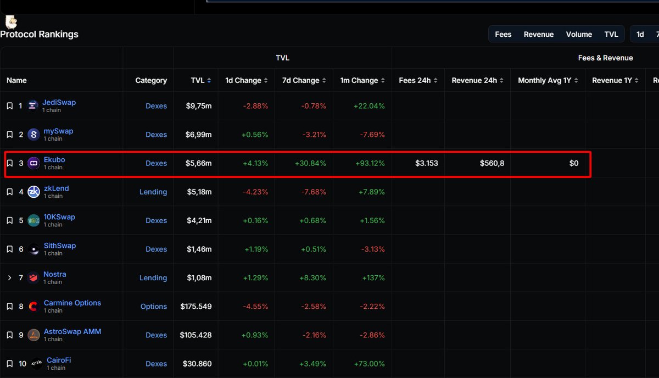
Task: Select the Fees column filter tab
Action: point(503,34)
